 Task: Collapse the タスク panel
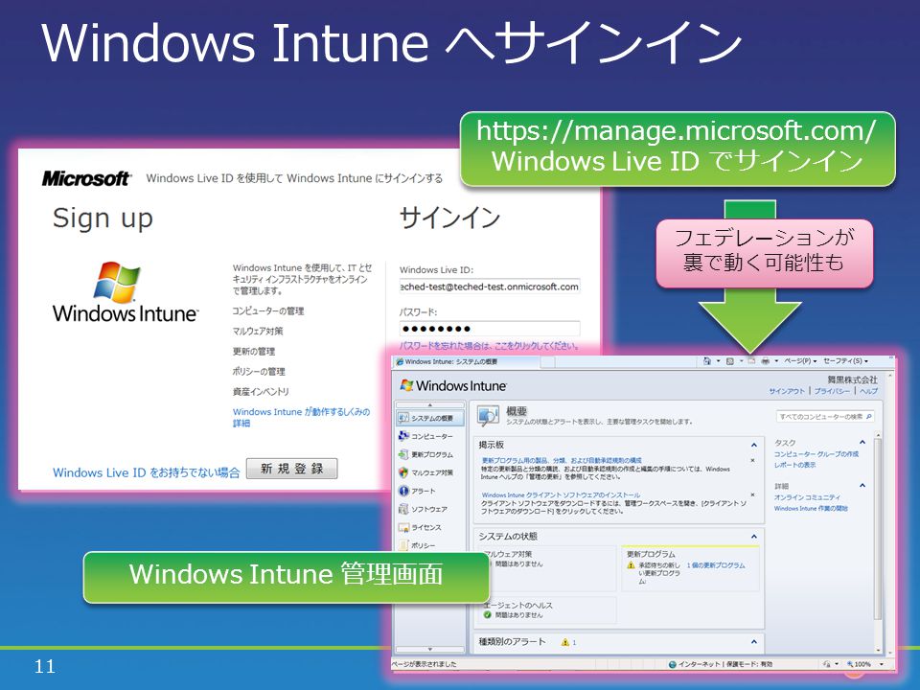click(x=862, y=443)
